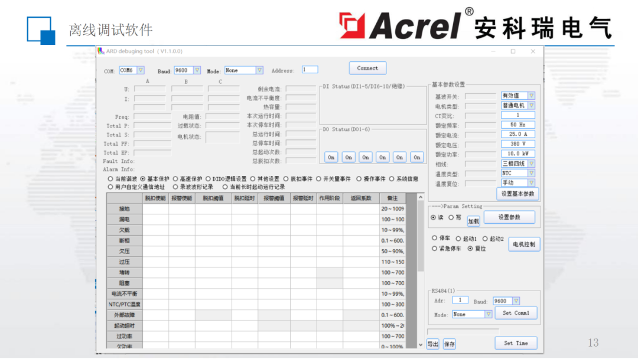Click the 电机控制 motor control button
Viewport: 638px width, 359px height.
523,244
